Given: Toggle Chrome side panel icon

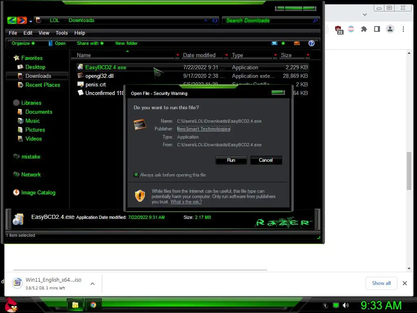Looking at the screenshot, I should pyautogui.click(x=377, y=29).
